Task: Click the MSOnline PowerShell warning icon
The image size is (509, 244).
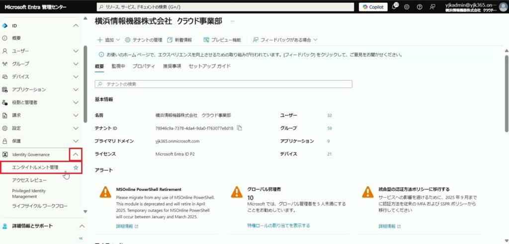Action: [105, 192]
